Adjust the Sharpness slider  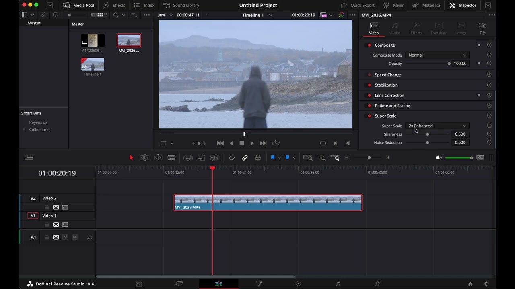coord(427,134)
